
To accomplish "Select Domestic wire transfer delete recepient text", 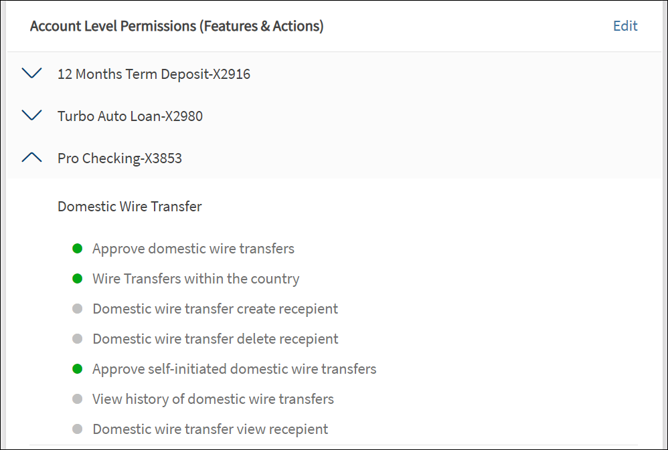I will coord(215,339).
